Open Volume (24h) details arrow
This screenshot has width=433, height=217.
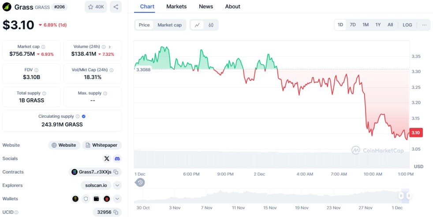coord(110,47)
